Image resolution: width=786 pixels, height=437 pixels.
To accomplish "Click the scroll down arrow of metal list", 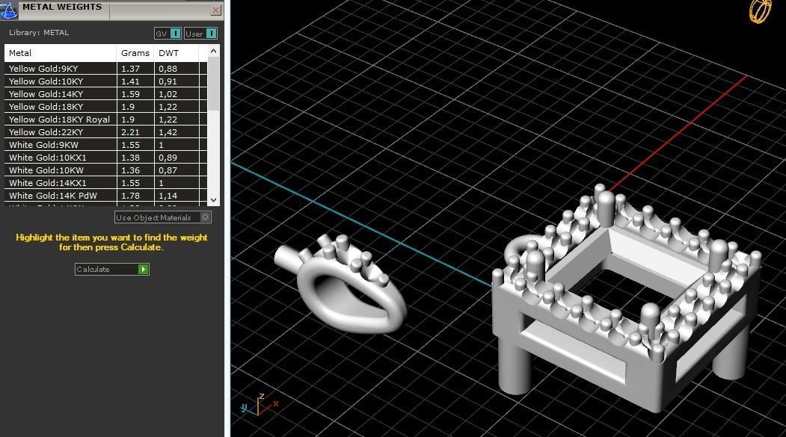I will coord(214,199).
